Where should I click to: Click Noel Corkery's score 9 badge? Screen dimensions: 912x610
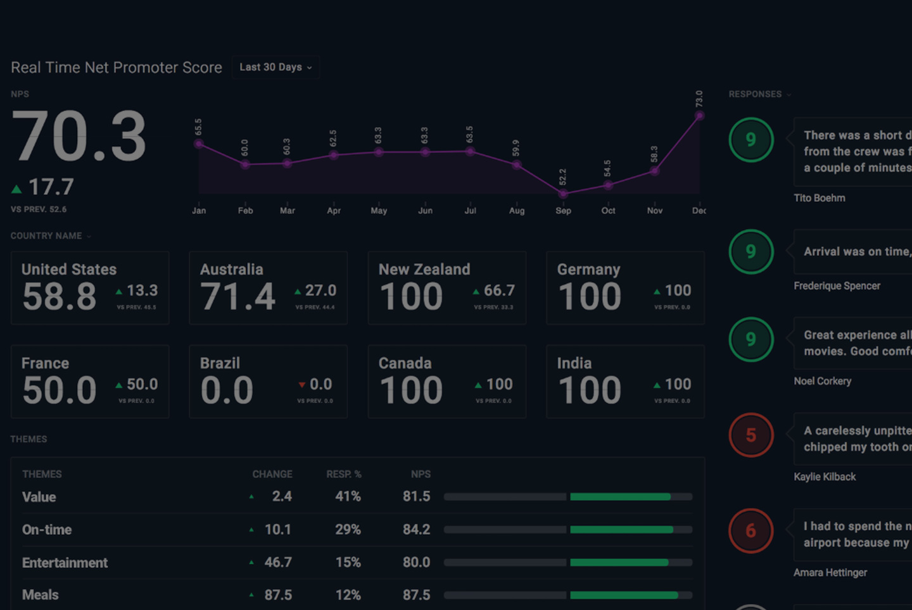coord(751,339)
